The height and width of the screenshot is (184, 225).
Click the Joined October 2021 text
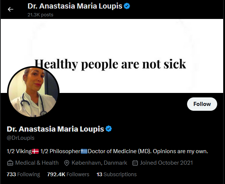166,163
